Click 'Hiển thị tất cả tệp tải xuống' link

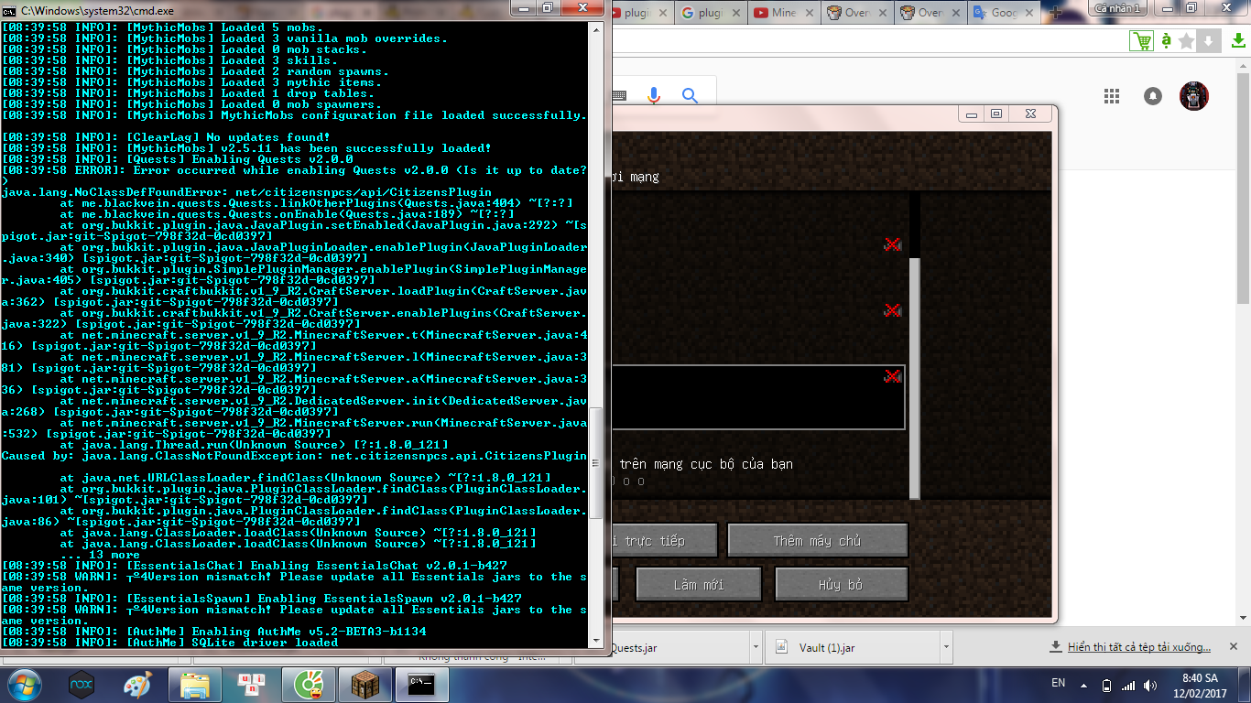click(1139, 647)
